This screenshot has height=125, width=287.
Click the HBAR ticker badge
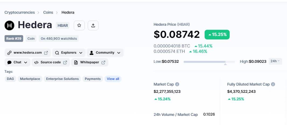pos(63,25)
